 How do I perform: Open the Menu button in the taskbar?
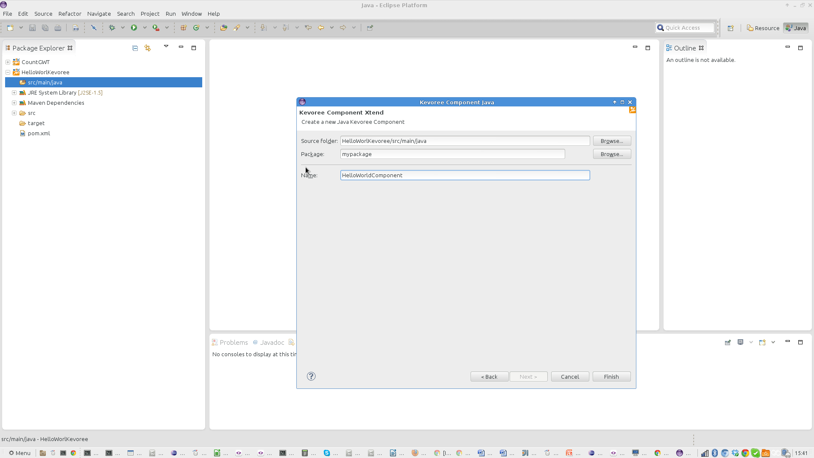click(x=20, y=453)
